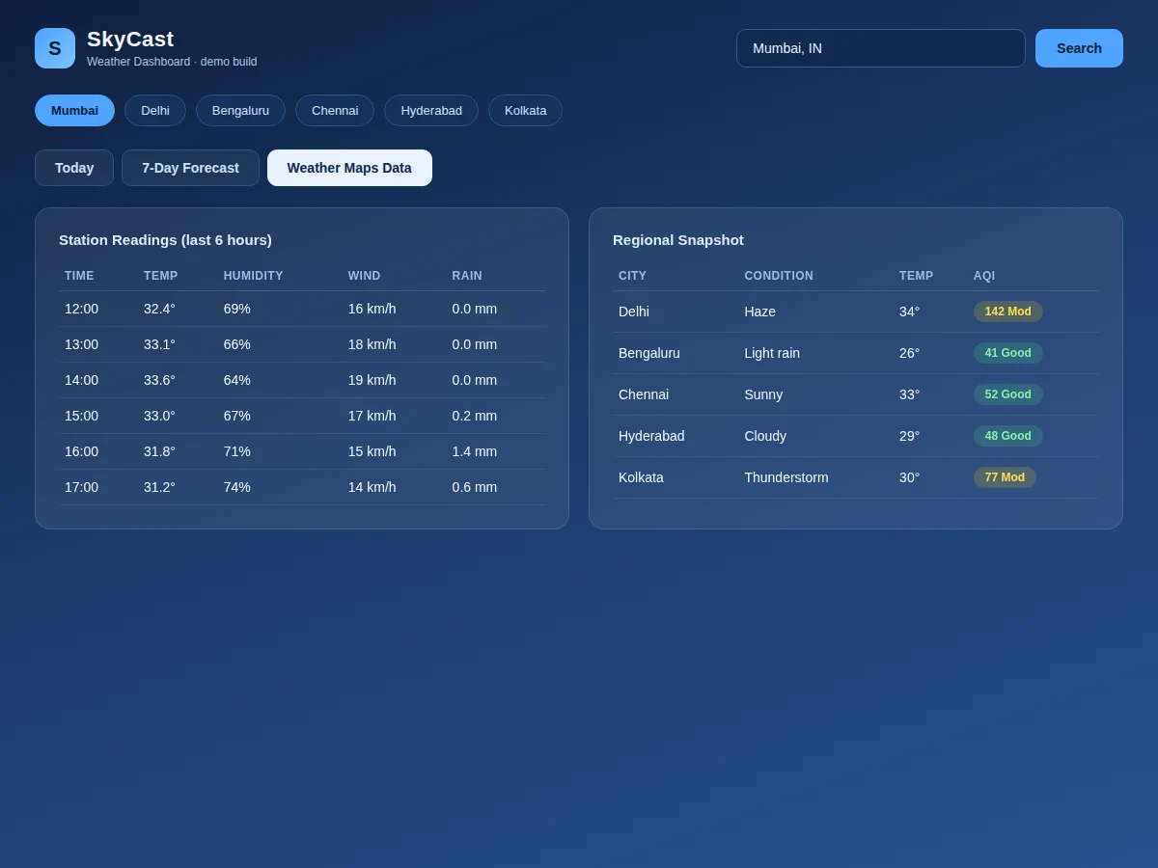Image resolution: width=1158 pixels, height=868 pixels.
Task: Select the Kolkata Thunderstorm row
Action: (856, 477)
